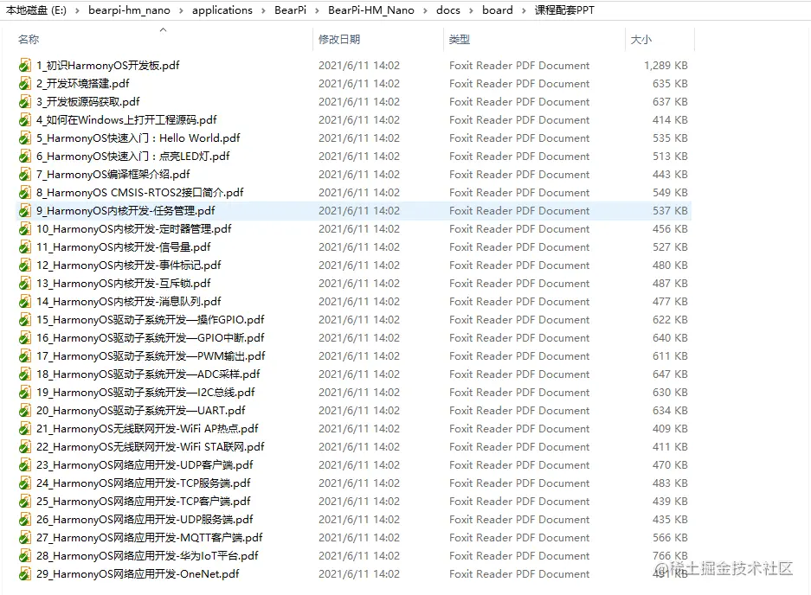Viewport: 811px width, 595px height.
Task: Navigate to bearpi-hm_nano breadcrumb folder
Action: (129, 10)
